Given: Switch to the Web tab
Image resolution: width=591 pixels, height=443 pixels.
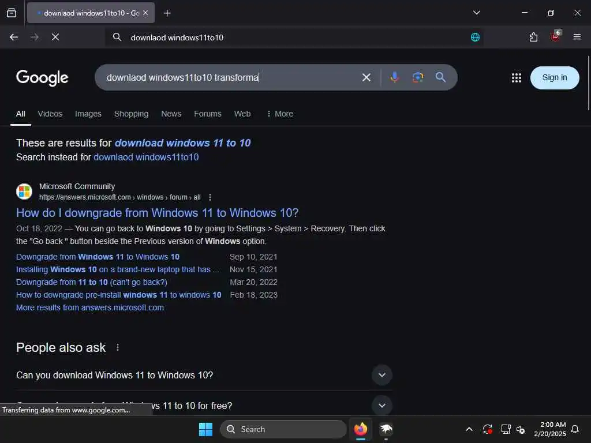Looking at the screenshot, I should click(242, 114).
